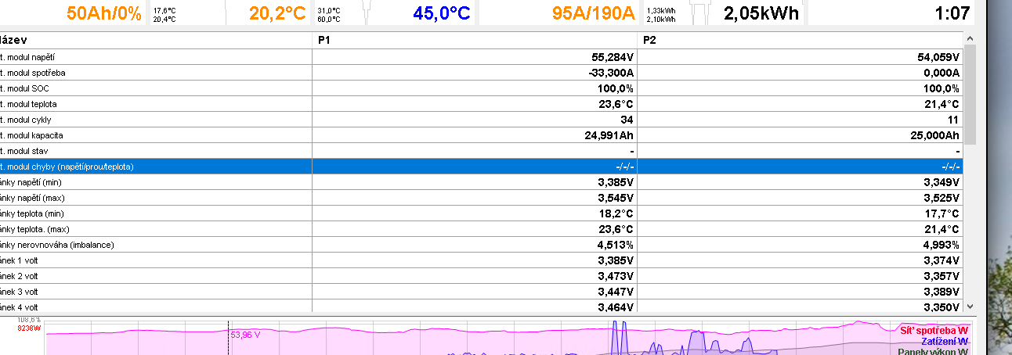Viewport: 1012px width, 355px height.
Task: Click the thermometer icon beside 45,0°C
Action: coord(364,12)
